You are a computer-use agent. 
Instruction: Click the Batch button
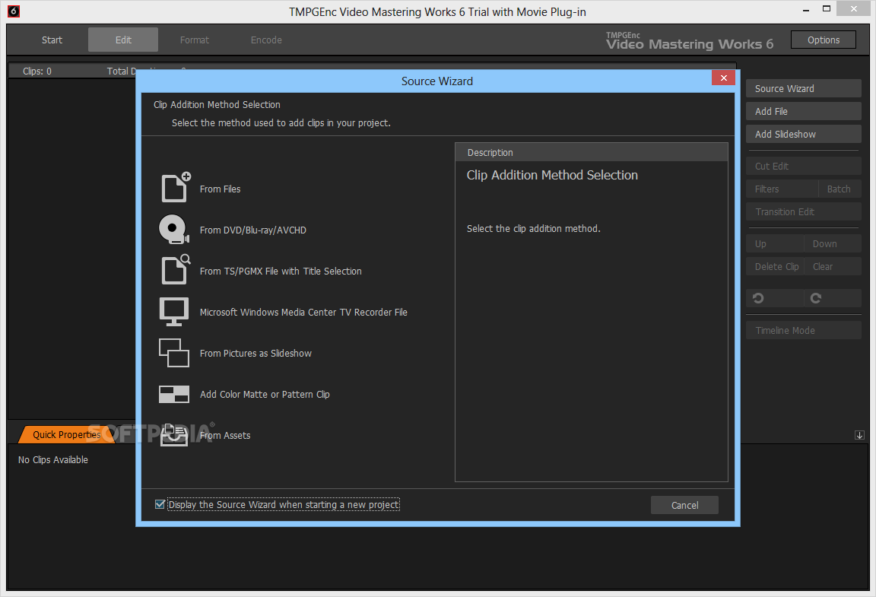839,189
